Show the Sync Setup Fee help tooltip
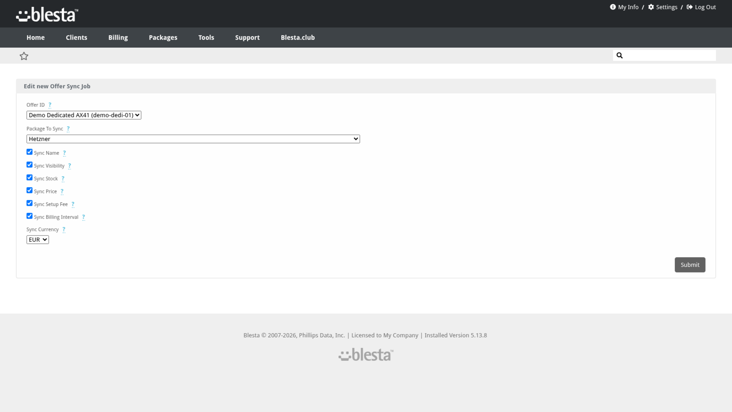 click(73, 204)
